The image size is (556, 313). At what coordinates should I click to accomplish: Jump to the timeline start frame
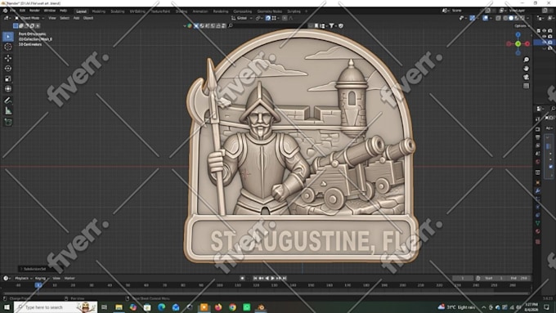pos(255,278)
